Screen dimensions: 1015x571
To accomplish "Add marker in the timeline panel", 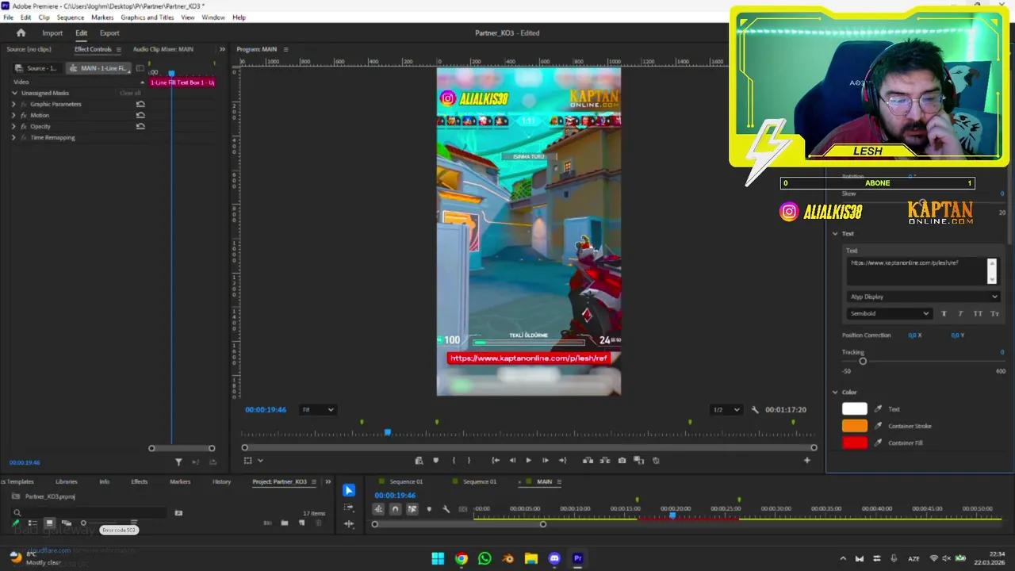I will tap(429, 509).
